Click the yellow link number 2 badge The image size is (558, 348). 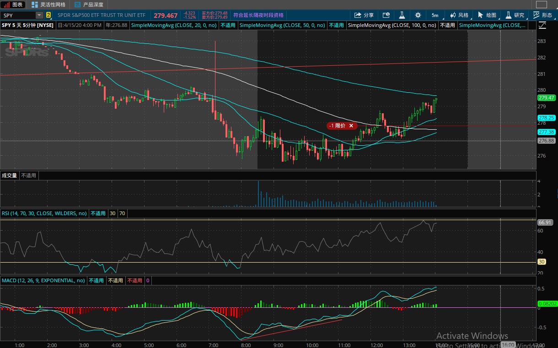pos(48,15)
